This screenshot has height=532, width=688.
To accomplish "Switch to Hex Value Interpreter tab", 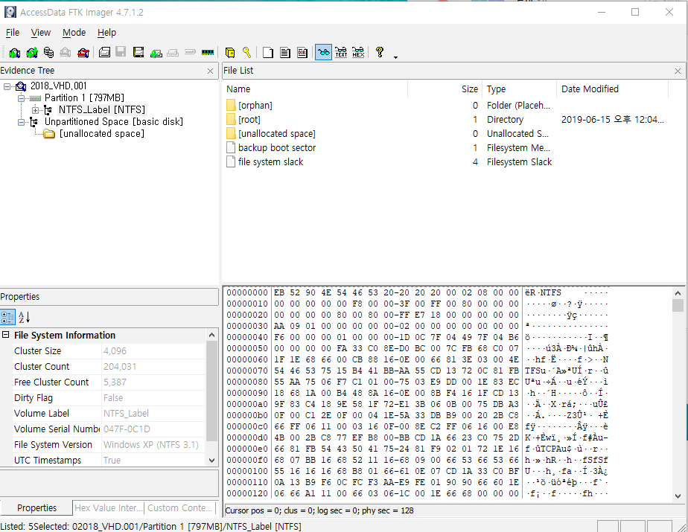I will tap(109, 508).
